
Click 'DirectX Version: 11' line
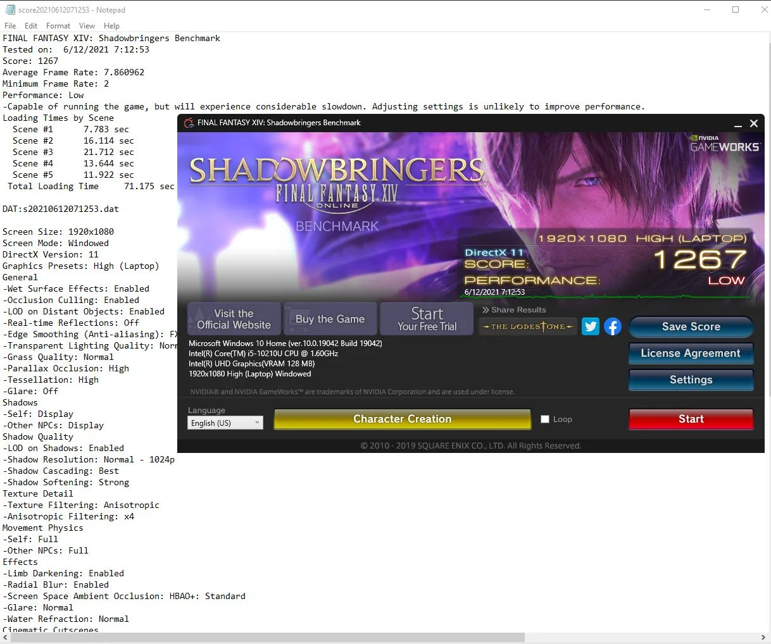51,254
